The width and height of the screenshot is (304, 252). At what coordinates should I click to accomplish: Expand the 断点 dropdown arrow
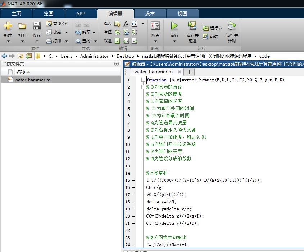click(155, 41)
